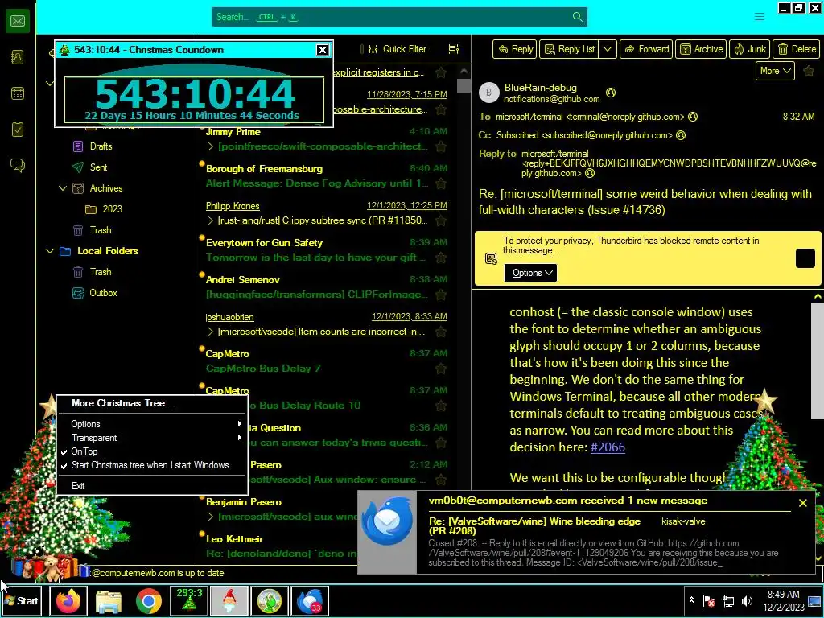This screenshot has height=618, width=824.
Task: Open Firefox from the taskbar
Action: coord(68,600)
